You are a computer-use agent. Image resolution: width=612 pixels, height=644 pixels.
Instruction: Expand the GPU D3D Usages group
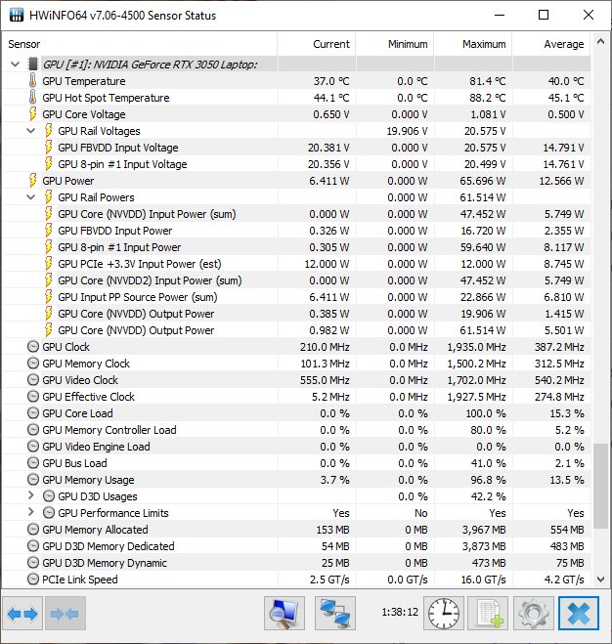coord(31,495)
